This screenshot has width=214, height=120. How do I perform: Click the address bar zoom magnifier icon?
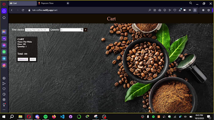coord(150,10)
